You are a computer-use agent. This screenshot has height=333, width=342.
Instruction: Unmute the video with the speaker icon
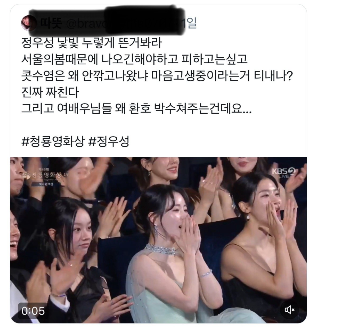click(289, 309)
